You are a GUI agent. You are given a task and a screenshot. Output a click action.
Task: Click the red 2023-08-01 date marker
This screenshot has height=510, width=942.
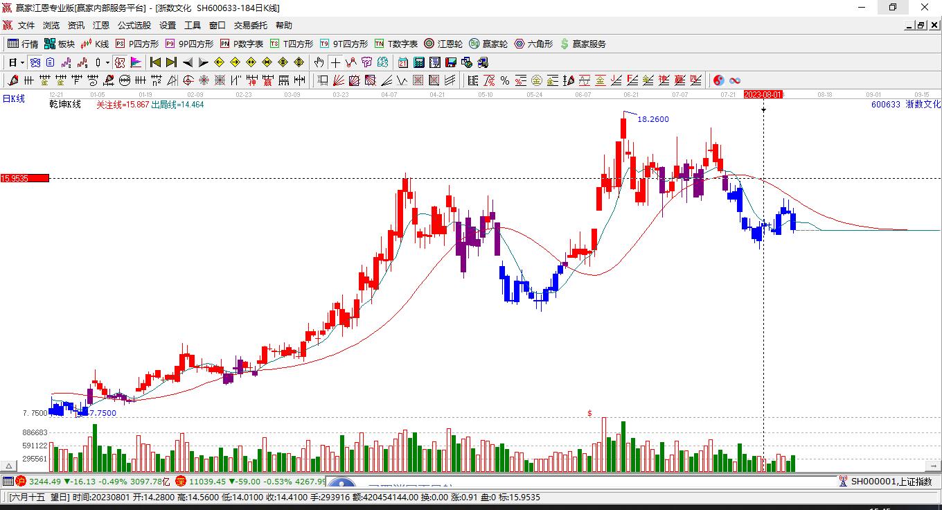pyautogui.click(x=763, y=94)
